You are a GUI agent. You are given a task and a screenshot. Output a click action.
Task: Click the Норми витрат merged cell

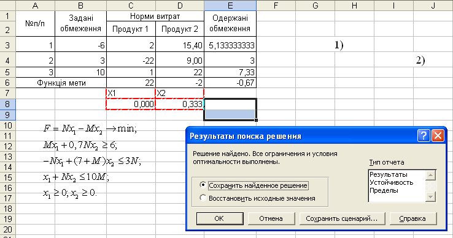point(155,16)
